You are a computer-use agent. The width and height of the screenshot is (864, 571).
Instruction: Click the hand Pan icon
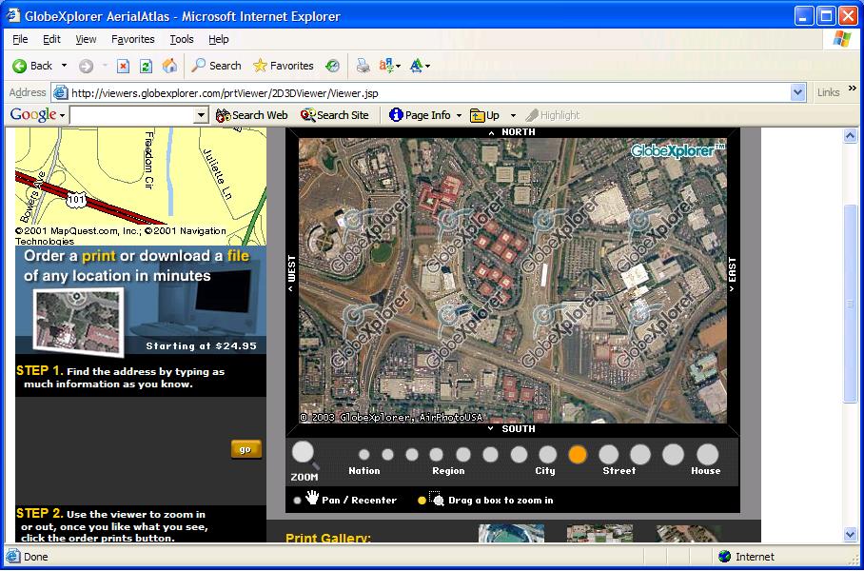pos(312,498)
